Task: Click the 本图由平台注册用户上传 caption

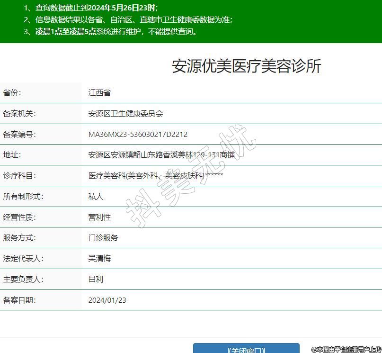Action: 346,349
